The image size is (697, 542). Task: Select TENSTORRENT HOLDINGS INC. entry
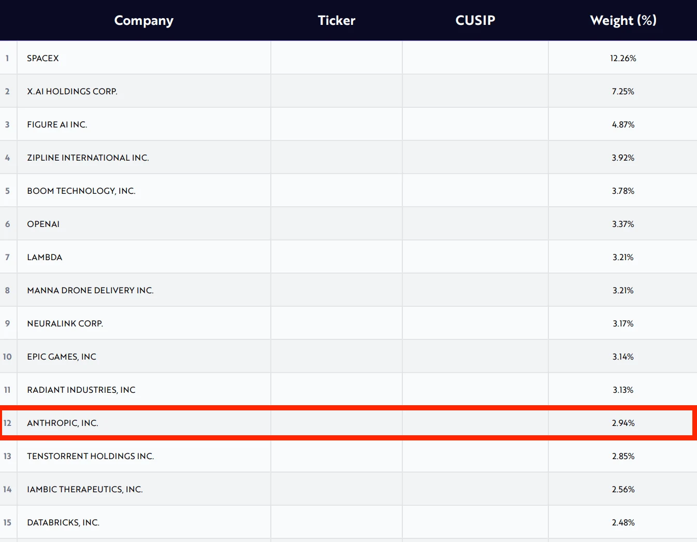tap(91, 456)
